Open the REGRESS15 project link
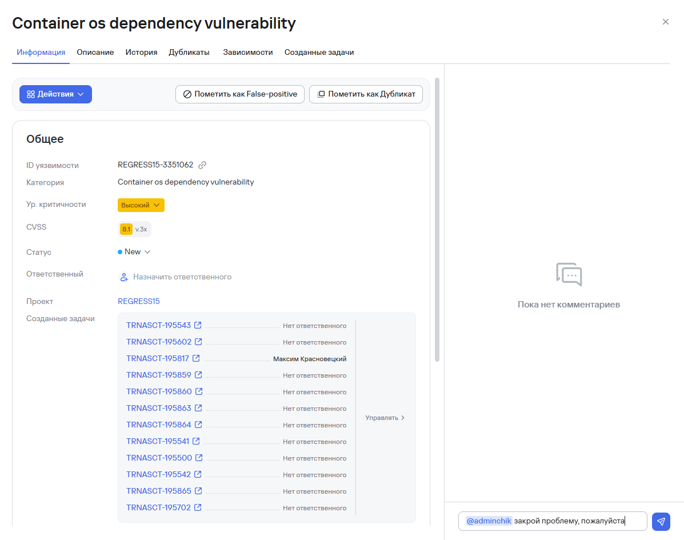The width and height of the screenshot is (684, 540). pos(139,301)
